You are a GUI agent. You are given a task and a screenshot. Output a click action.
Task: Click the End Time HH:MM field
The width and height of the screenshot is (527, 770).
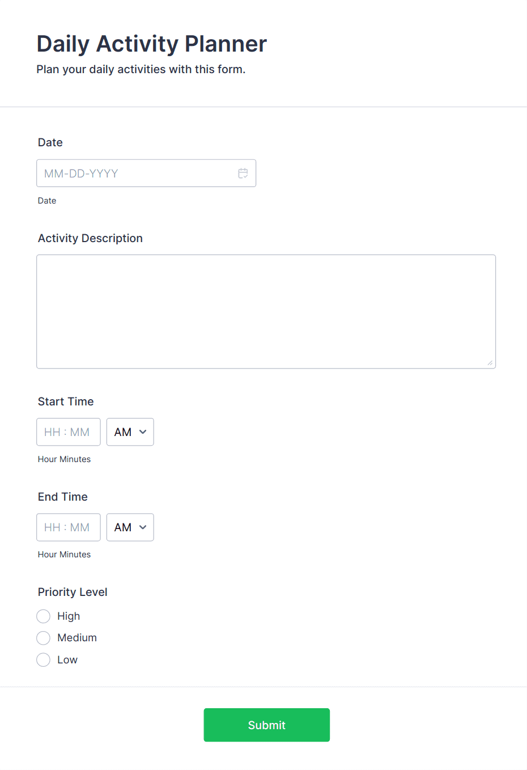click(x=68, y=527)
